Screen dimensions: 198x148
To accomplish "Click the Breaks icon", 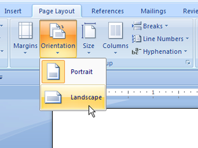I will pos(137,26).
